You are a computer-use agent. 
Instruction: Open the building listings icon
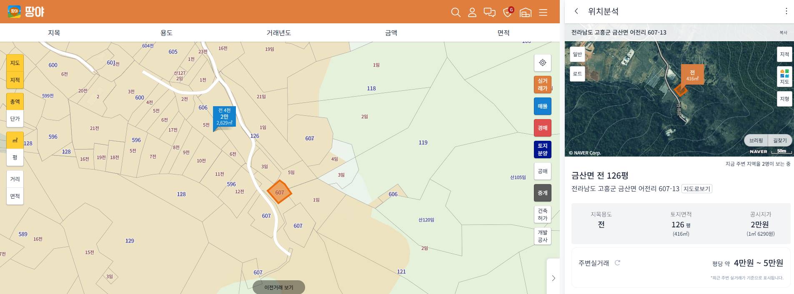(x=526, y=12)
